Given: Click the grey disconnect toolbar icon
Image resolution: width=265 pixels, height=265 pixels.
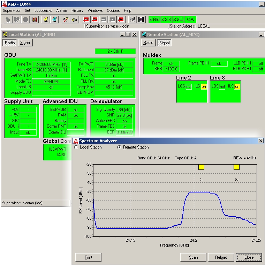Looking at the screenshot, I should tap(17, 20).
